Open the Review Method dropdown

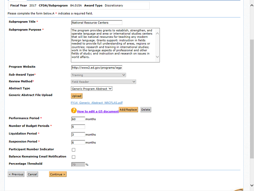(104, 82)
